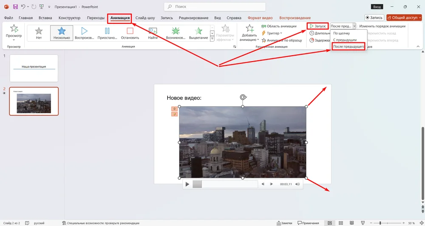Click the zoom slider in status bar
The image size is (425, 226).
(380, 223)
